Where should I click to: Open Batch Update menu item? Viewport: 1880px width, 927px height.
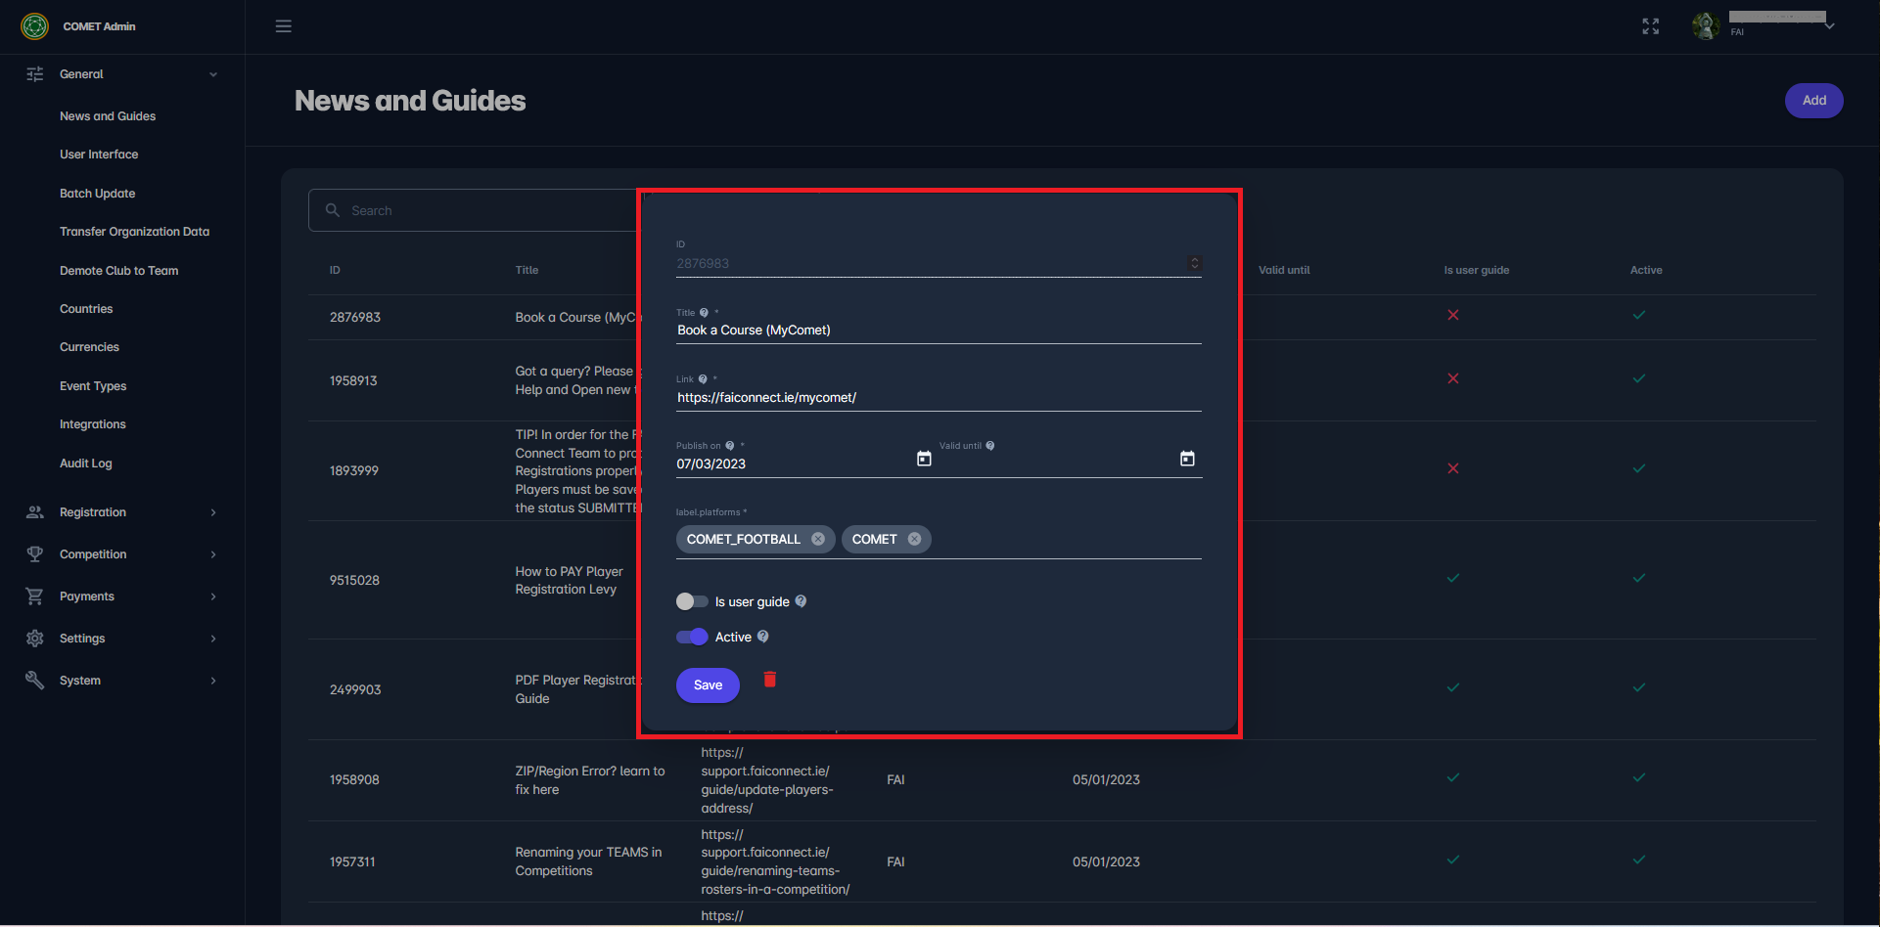pyautogui.click(x=98, y=194)
